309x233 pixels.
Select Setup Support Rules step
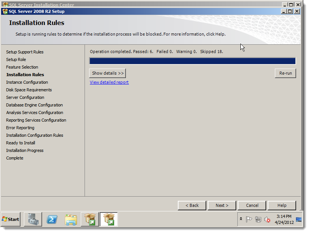(x=25, y=52)
